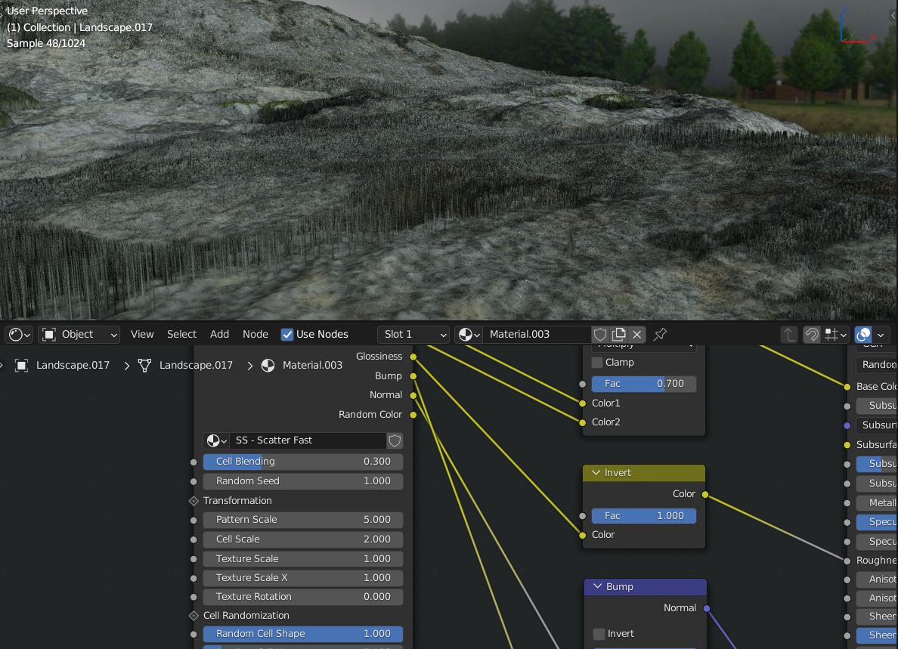Click the Random Color output socket

(x=413, y=414)
